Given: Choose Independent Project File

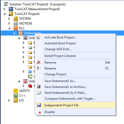Looking at the screenshot, I should pyautogui.click(x=75, y=105).
